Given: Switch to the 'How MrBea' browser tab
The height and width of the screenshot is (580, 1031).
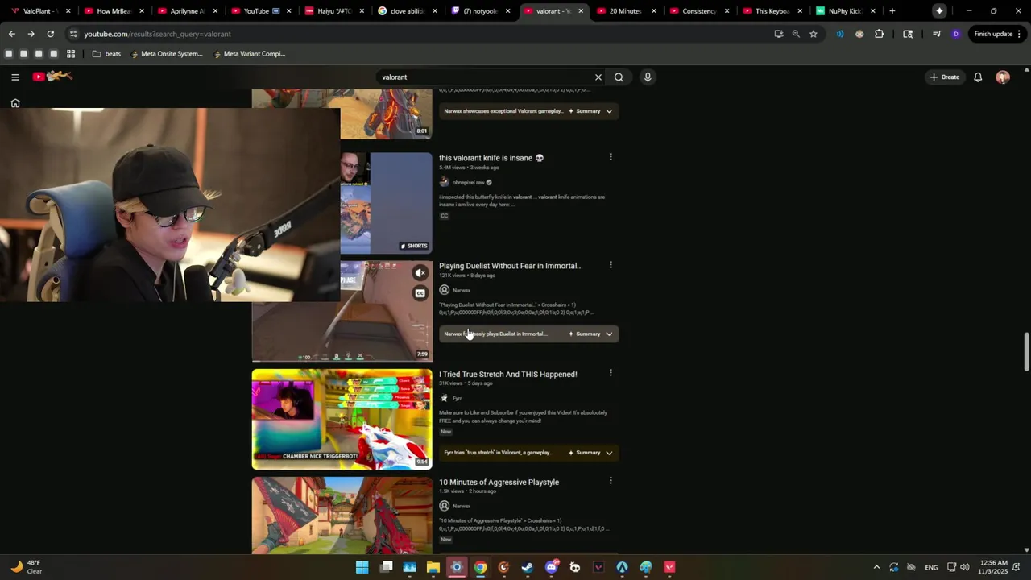Looking at the screenshot, I should click(x=114, y=11).
